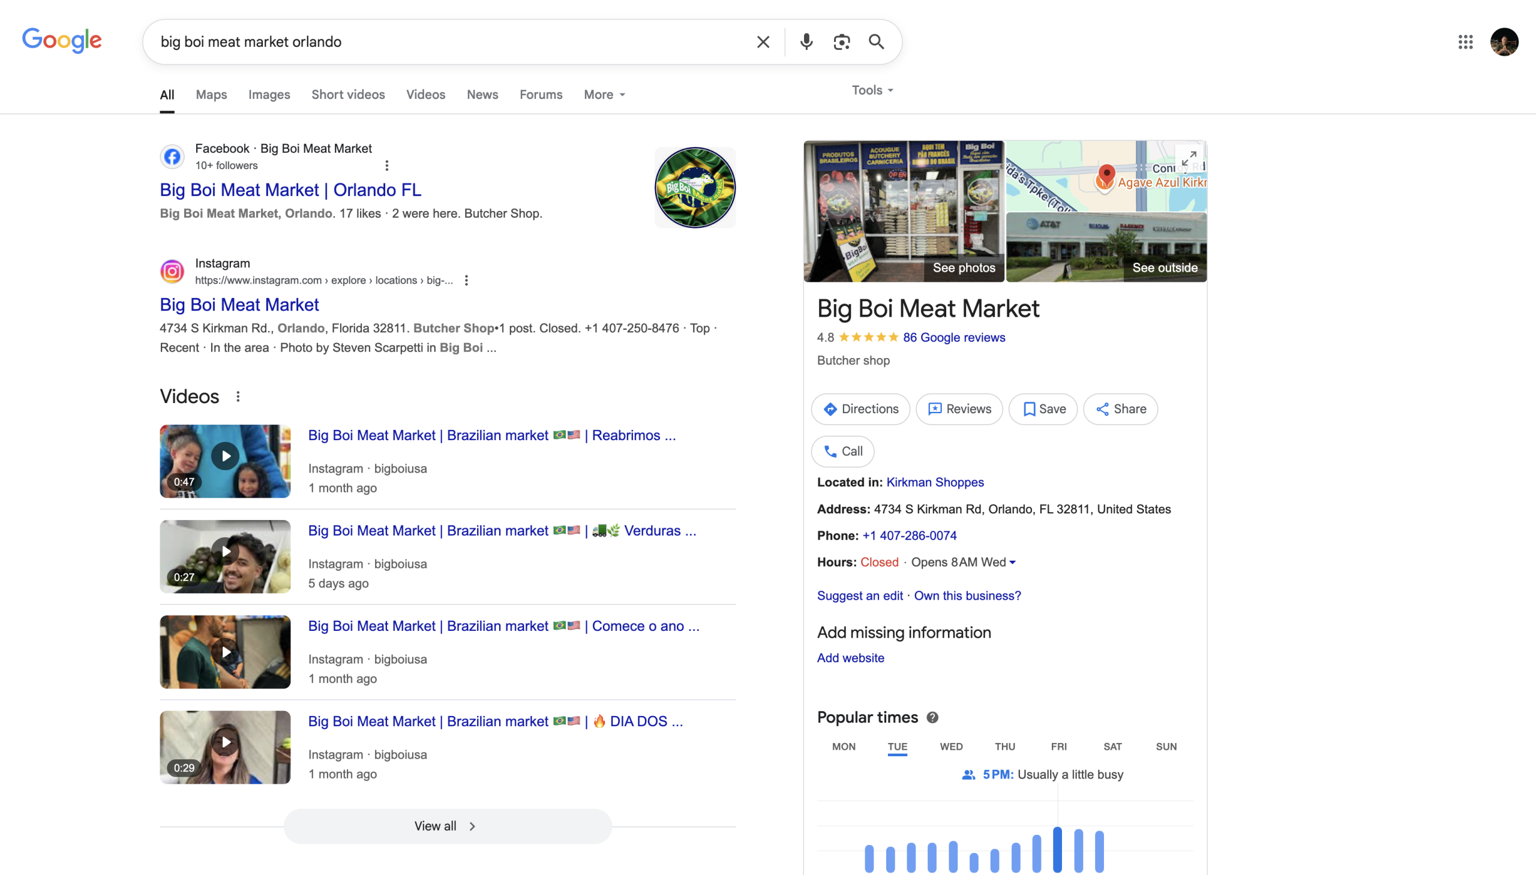The height and width of the screenshot is (875, 1536).
Task: Start voice search with microphone icon
Action: (806, 41)
